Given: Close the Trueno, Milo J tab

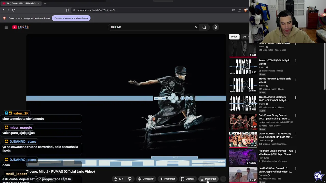Looking at the screenshot, I should 39,3.
